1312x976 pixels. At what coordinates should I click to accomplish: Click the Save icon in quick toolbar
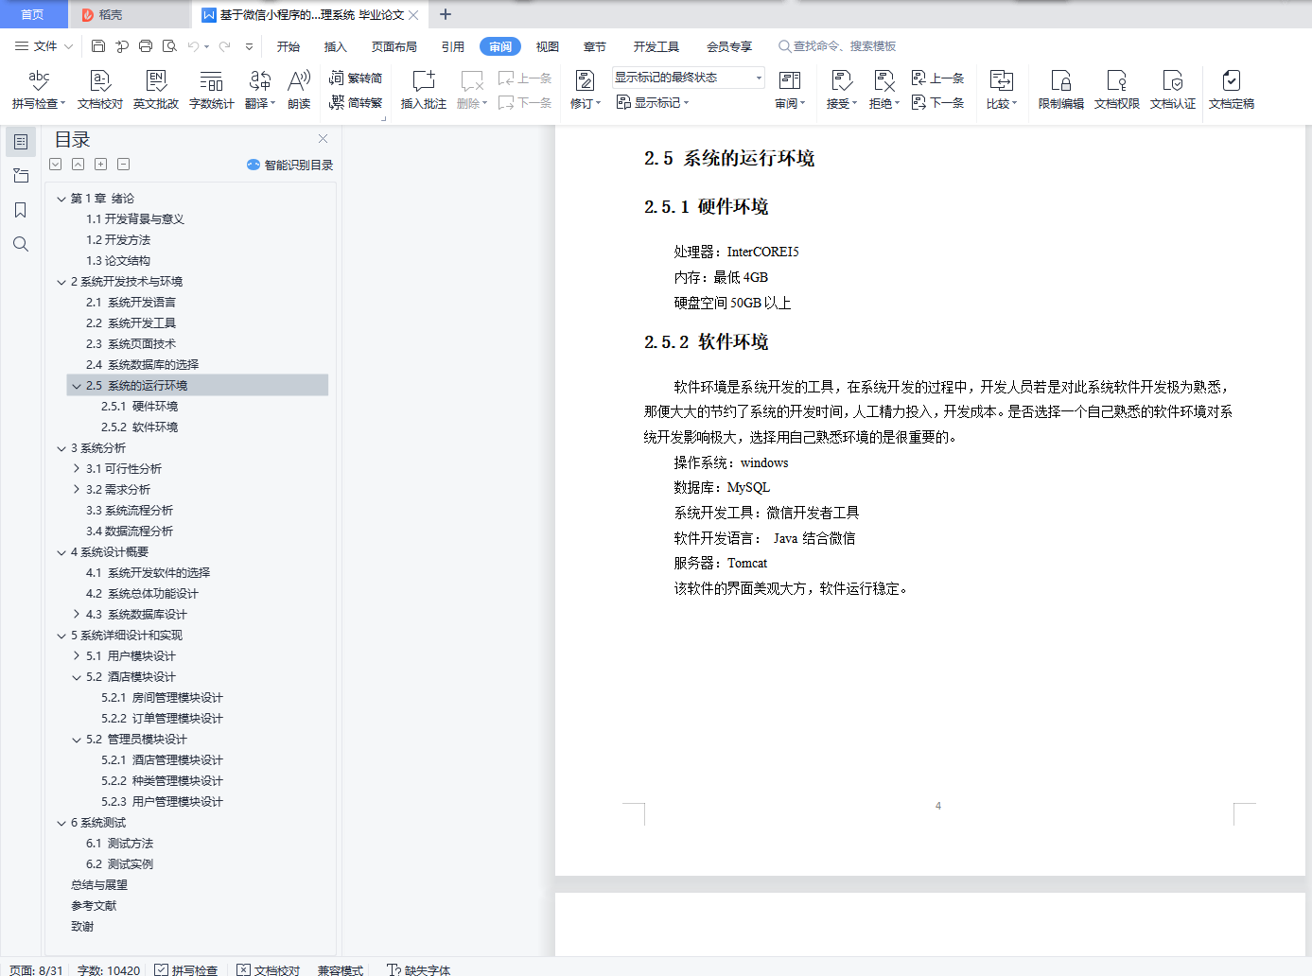tap(98, 45)
